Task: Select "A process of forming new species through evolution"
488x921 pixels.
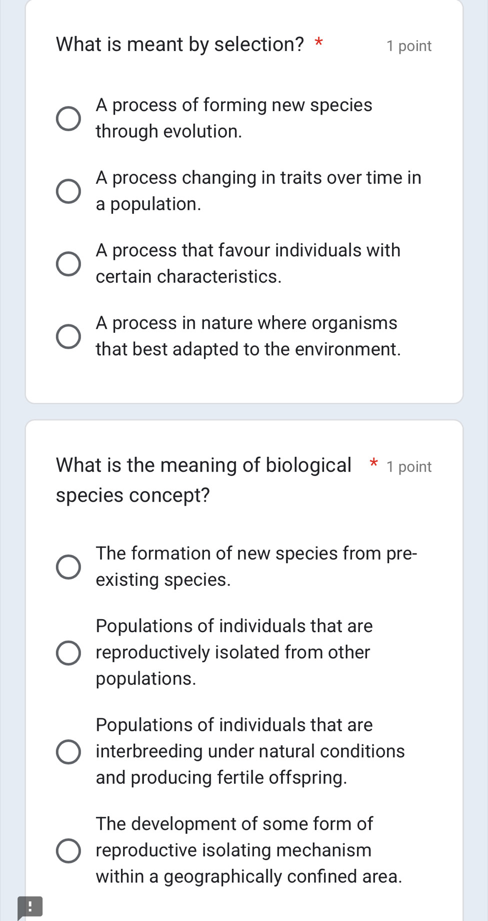Action: point(69,118)
